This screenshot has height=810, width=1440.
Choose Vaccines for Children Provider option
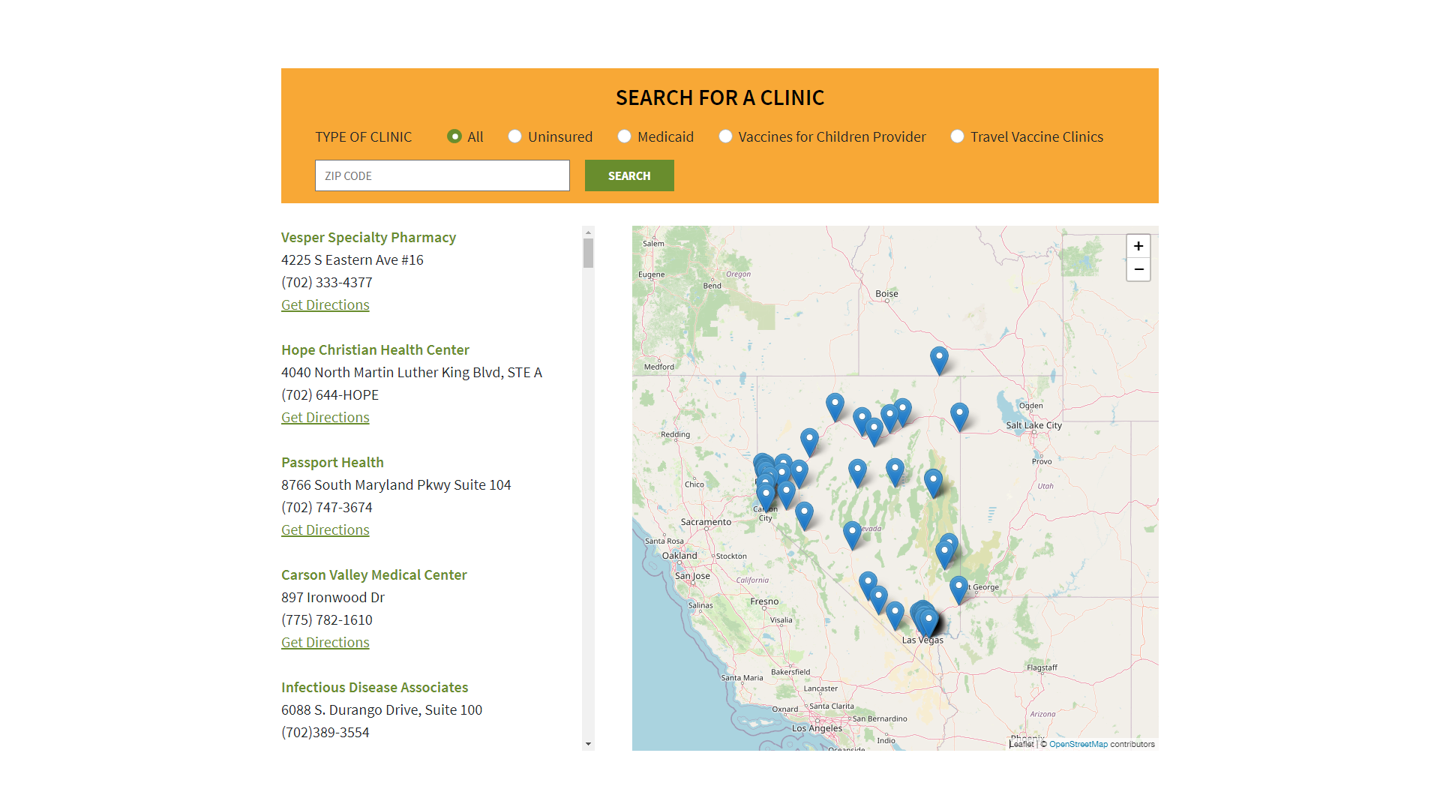point(725,136)
